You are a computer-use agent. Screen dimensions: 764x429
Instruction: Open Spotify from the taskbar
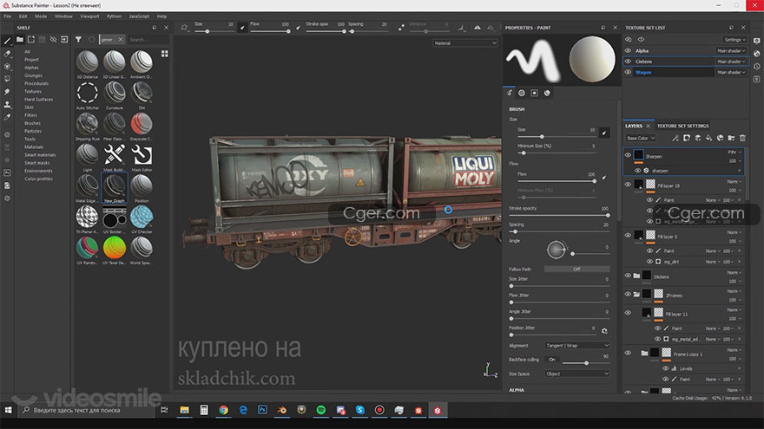320,410
